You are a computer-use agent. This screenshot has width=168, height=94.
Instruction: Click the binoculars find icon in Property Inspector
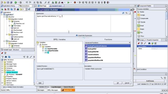click(x=149, y=43)
